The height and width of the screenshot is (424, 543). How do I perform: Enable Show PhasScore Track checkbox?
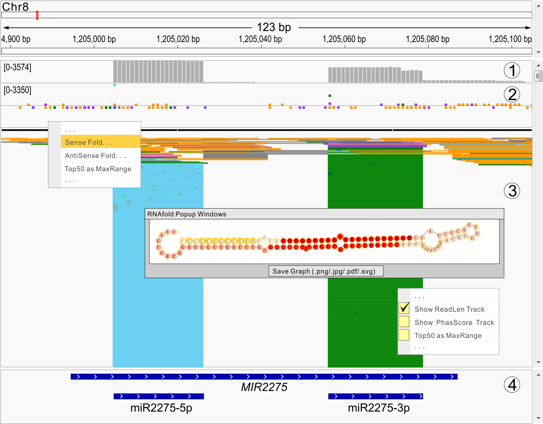[x=404, y=321]
